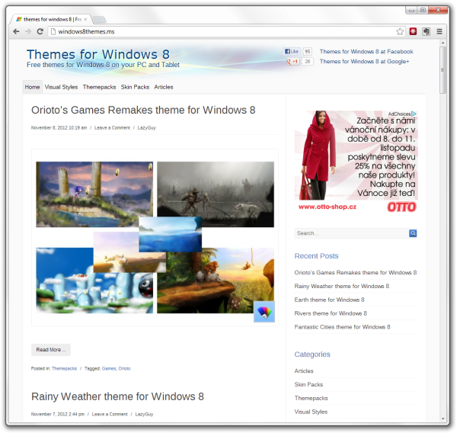The height and width of the screenshot is (433, 457).
Task: Open the Skin Packs category in sidebar
Action: click(x=308, y=384)
